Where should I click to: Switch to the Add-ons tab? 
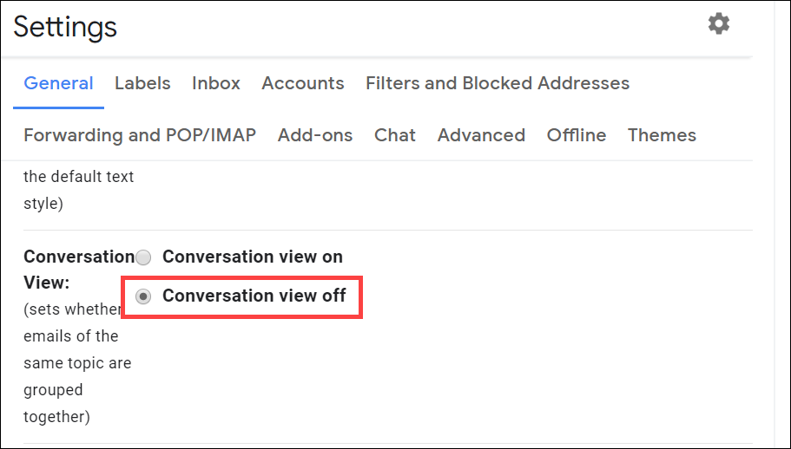point(315,135)
